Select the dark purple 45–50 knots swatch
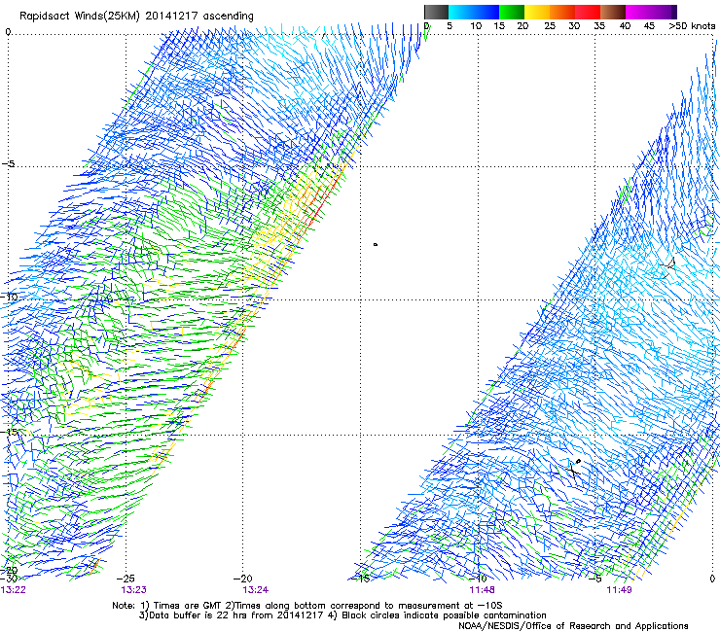Image resolution: width=720 pixels, height=632 pixels. coord(664,12)
